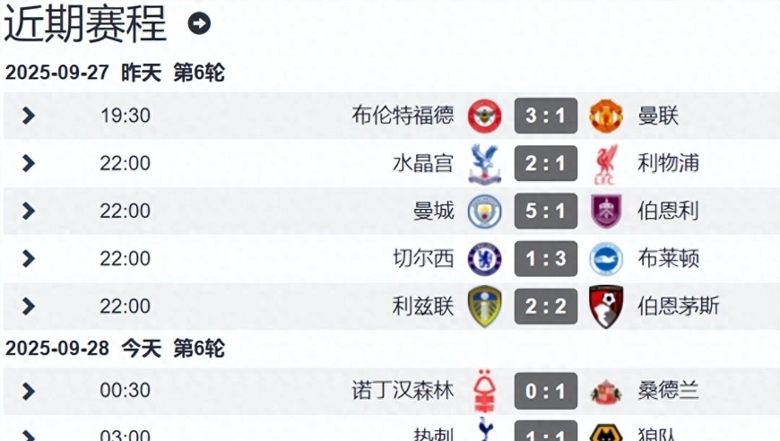Click the Liverpool LFC crest
Image resolution: width=780 pixels, height=441 pixels.
click(x=606, y=164)
